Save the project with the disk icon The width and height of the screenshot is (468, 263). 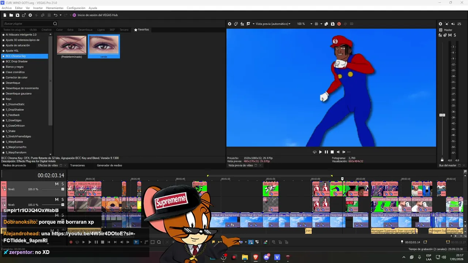coord(17,15)
